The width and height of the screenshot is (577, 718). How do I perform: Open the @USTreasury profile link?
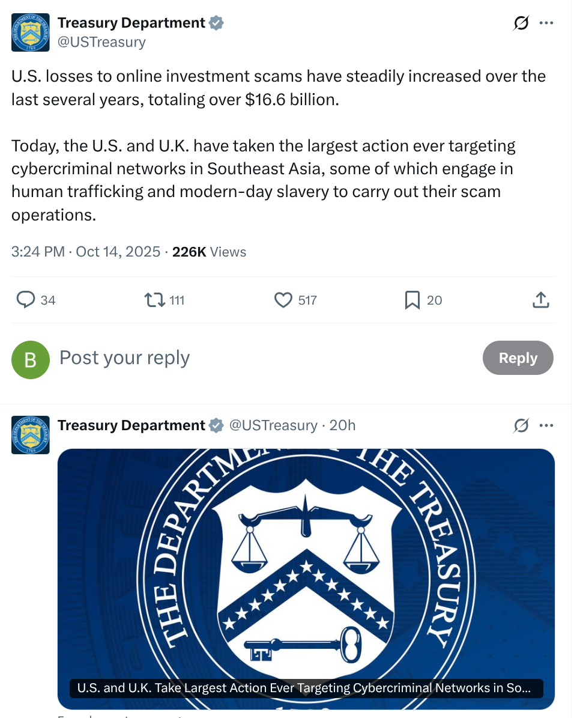point(100,41)
